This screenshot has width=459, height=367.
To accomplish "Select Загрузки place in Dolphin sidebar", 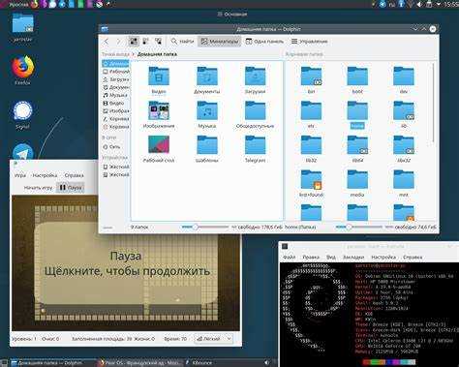I will [115, 79].
